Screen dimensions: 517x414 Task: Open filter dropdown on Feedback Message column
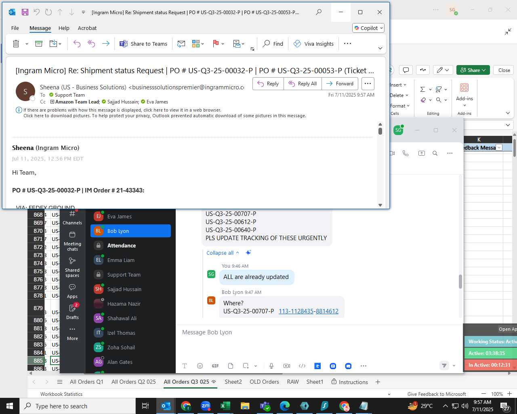(499, 148)
